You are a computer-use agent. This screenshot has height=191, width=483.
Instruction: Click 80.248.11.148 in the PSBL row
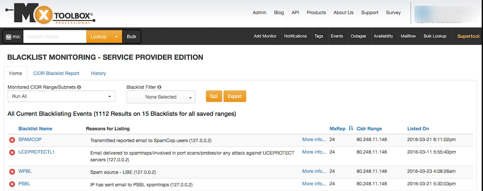coord(372,184)
